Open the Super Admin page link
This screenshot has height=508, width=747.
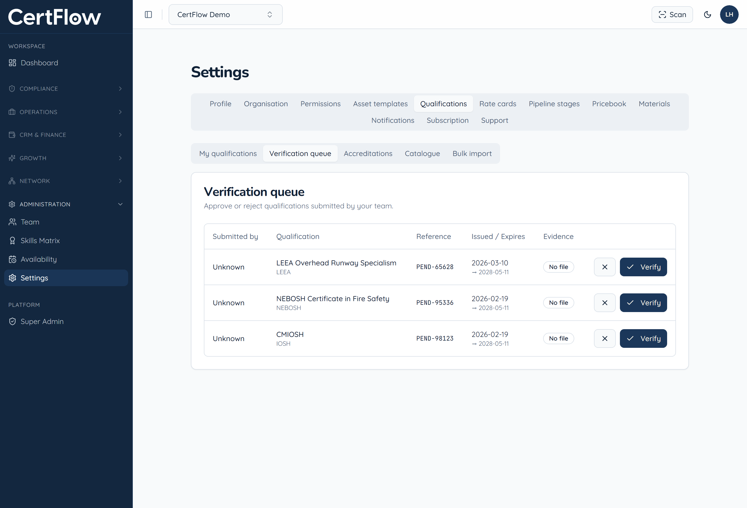pos(66,321)
